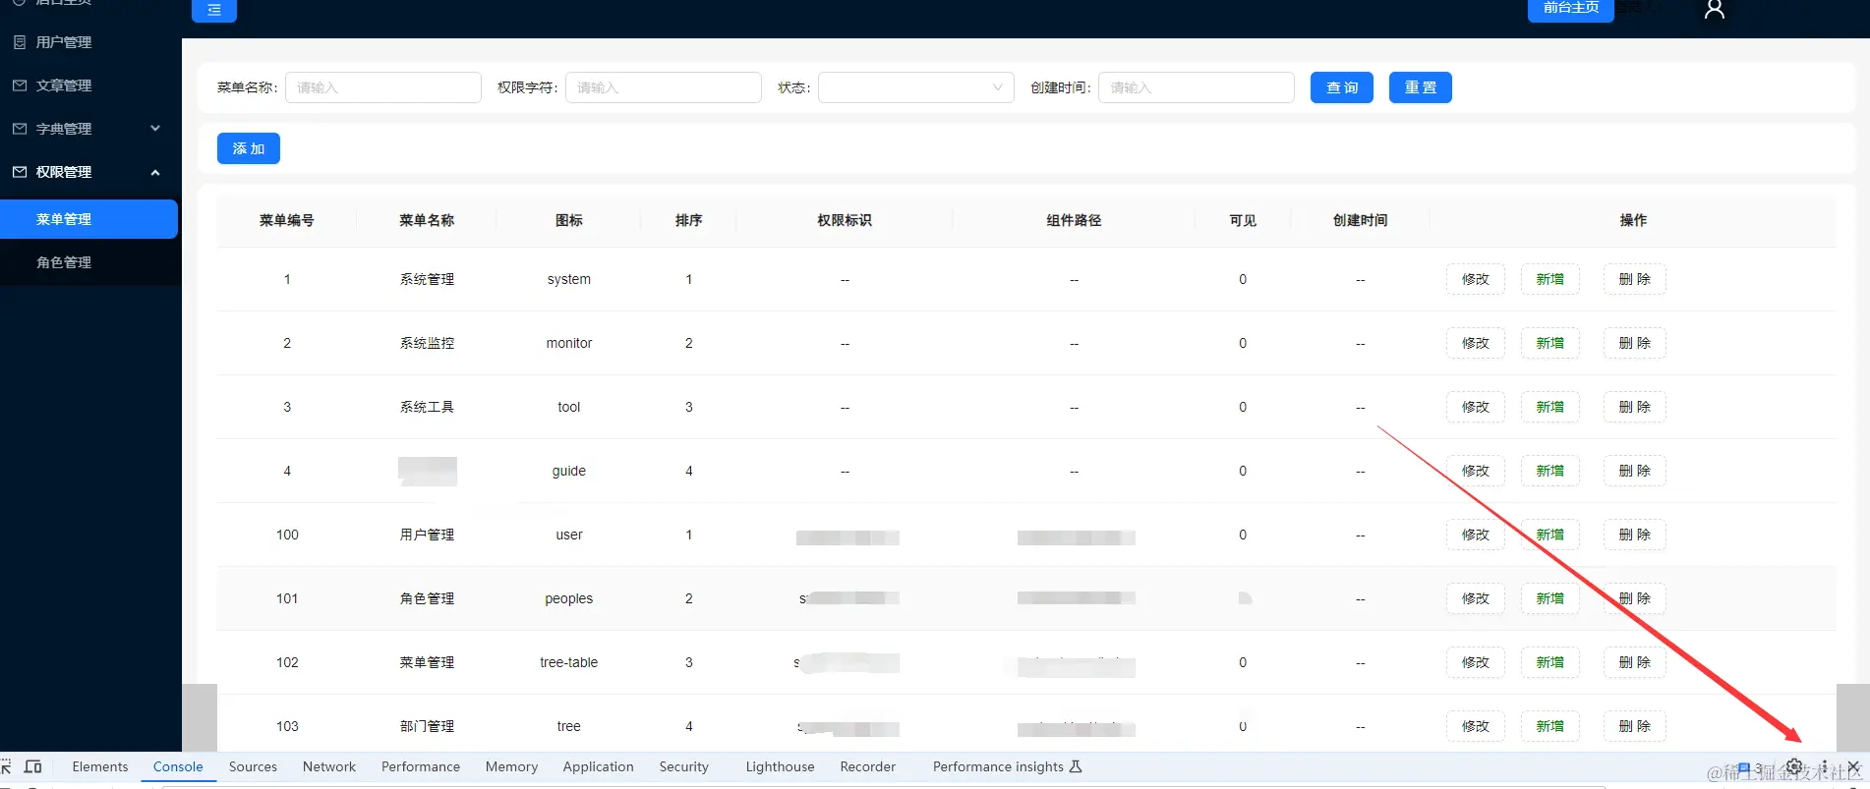Click the 重置 reset button

point(1420,87)
